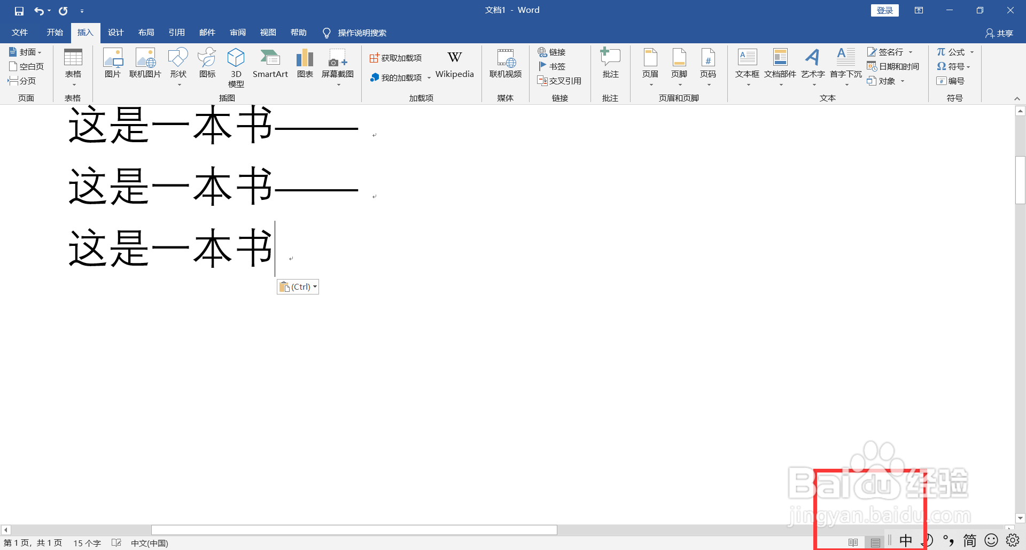This screenshot has height=550, width=1026.
Task: Click the 中文(中国) language indicator
Action: pyautogui.click(x=150, y=543)
